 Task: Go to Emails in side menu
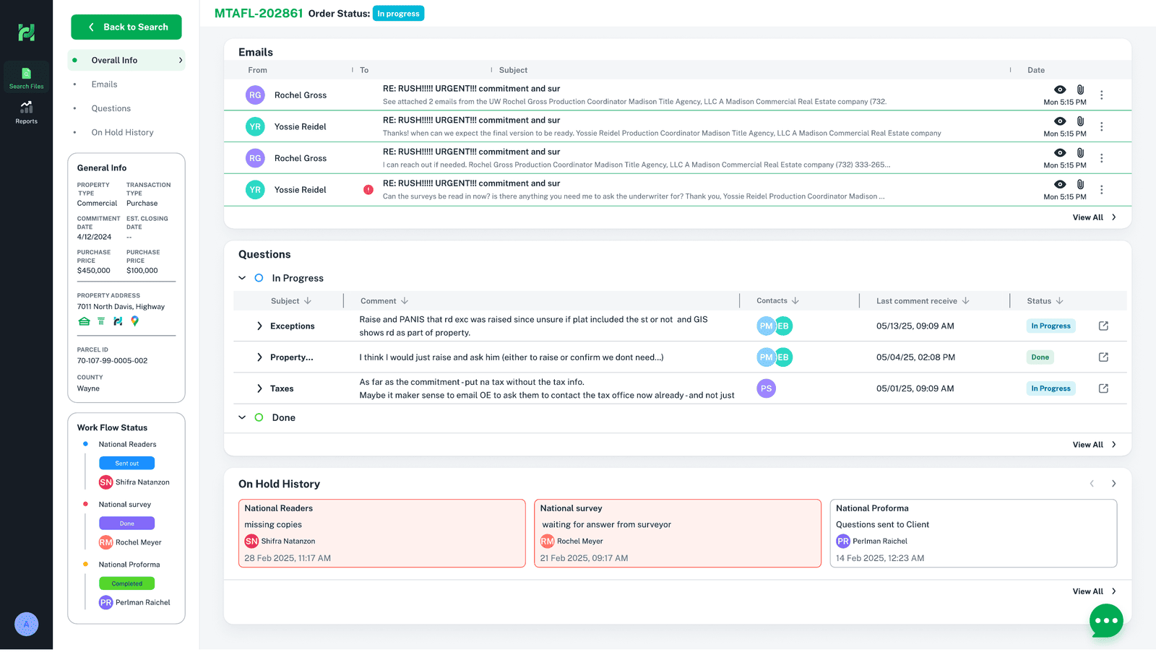pos(104,84)
